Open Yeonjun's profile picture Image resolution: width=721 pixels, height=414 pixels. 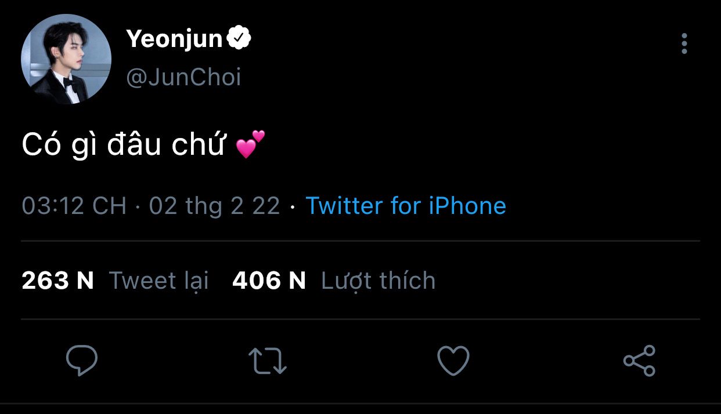(x=66, y=59)
